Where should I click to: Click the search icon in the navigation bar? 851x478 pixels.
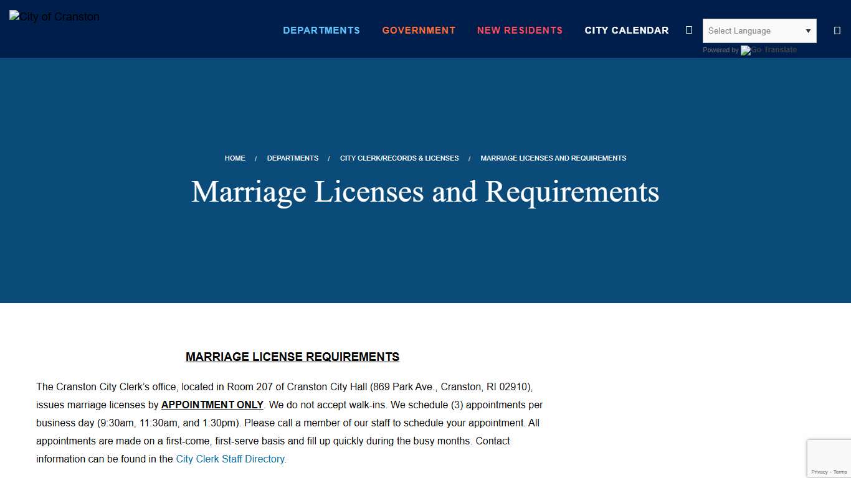point(688,30)
